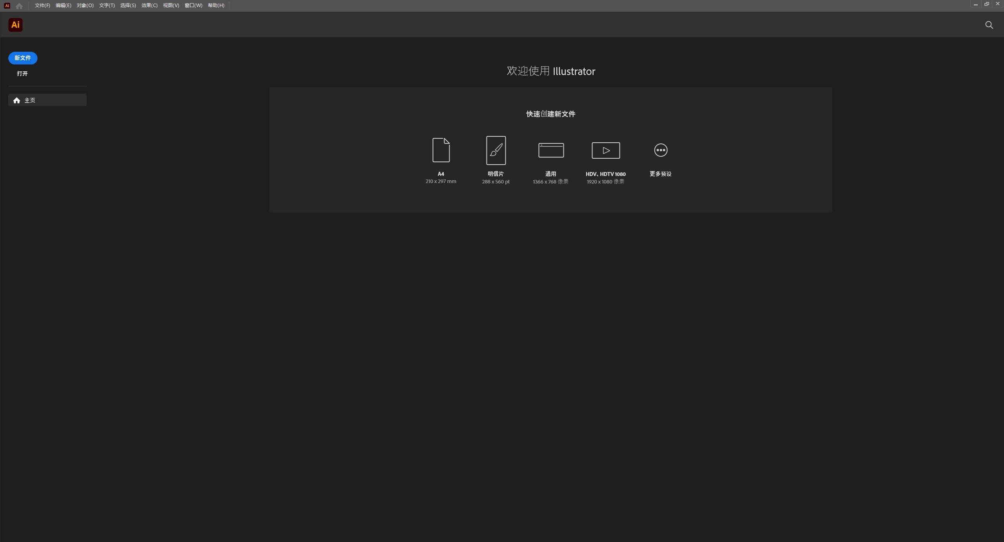This screenshot has width=1004, height=542.
Task: Pick the HDV、HDTV 1080 video preset icon
Action: 605,150
